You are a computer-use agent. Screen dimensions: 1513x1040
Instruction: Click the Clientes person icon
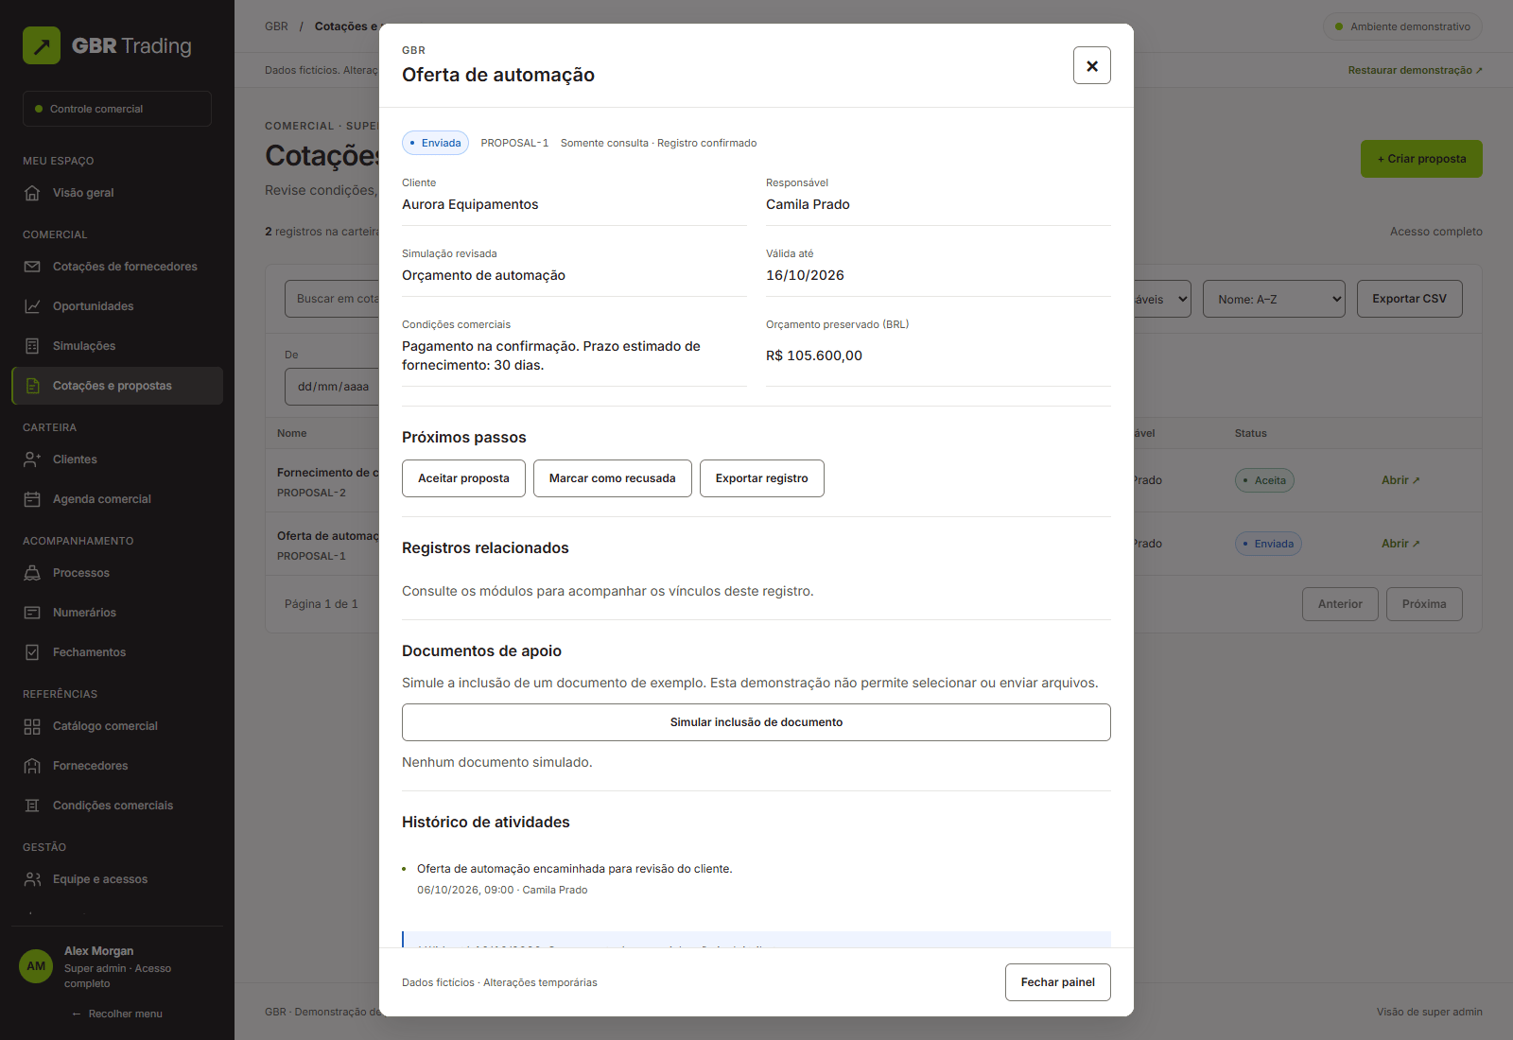coord(32,459)
